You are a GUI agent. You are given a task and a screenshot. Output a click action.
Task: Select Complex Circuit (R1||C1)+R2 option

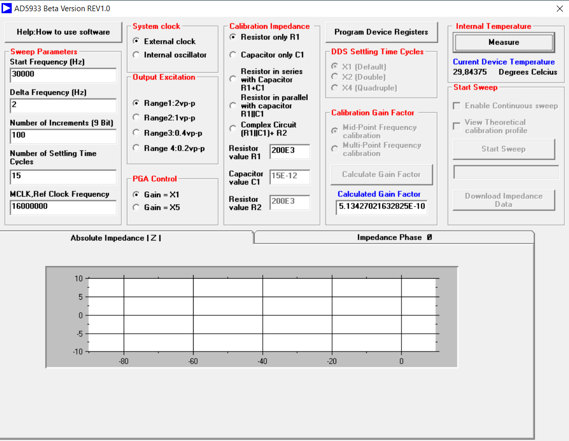coord(263,129)
